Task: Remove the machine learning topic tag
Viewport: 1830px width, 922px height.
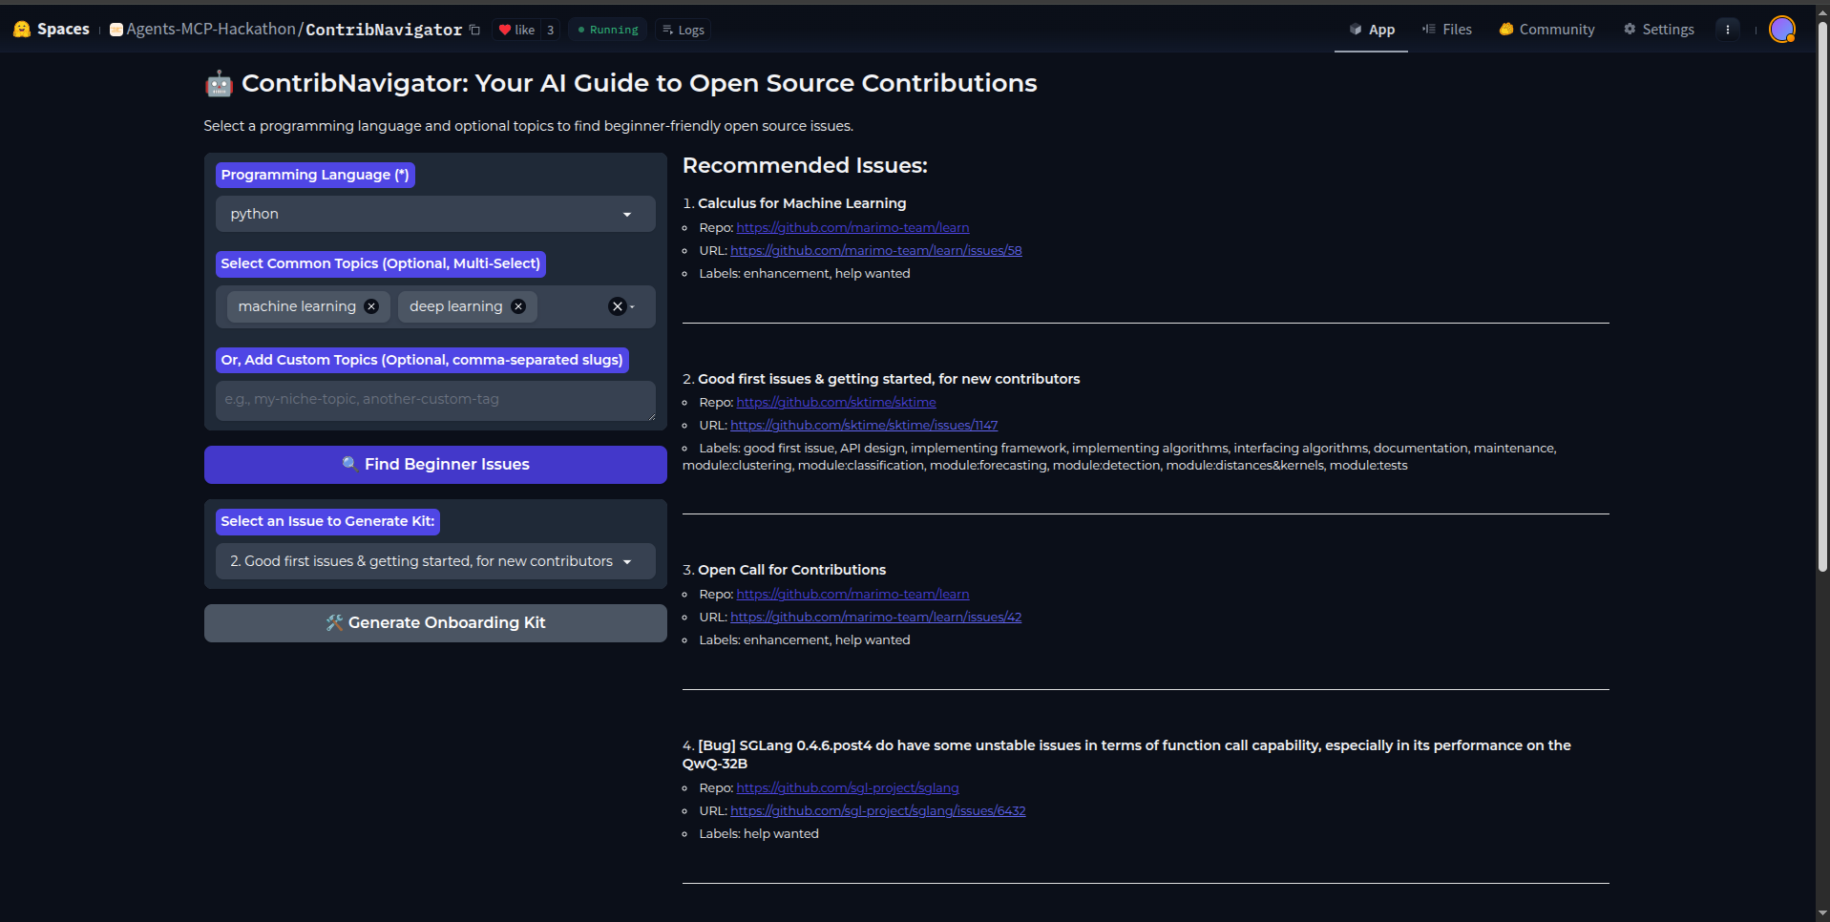Action: point(371,306)
